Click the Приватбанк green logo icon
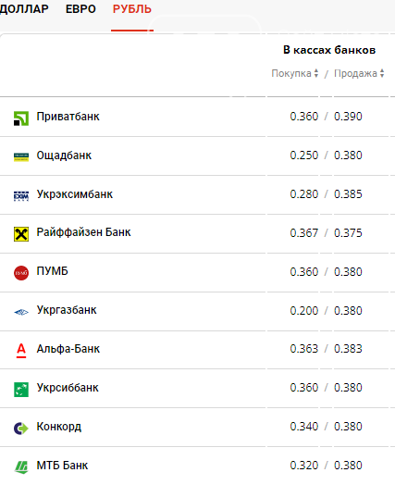Image resolution: width=395 pixels, height=485 pixels. pos(21,118)
